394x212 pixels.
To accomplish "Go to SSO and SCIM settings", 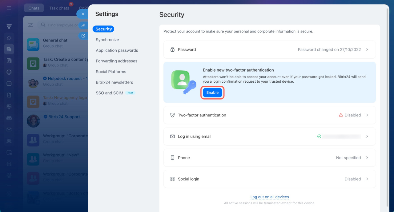I will pos(110,93).
